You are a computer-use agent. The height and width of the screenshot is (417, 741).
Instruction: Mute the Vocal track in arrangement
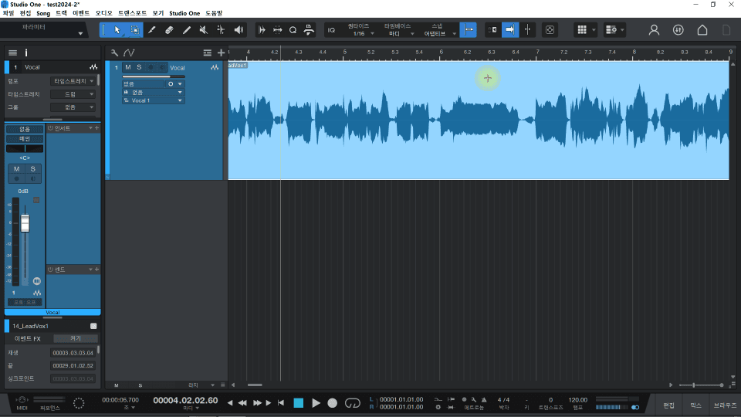click(128, 67)
